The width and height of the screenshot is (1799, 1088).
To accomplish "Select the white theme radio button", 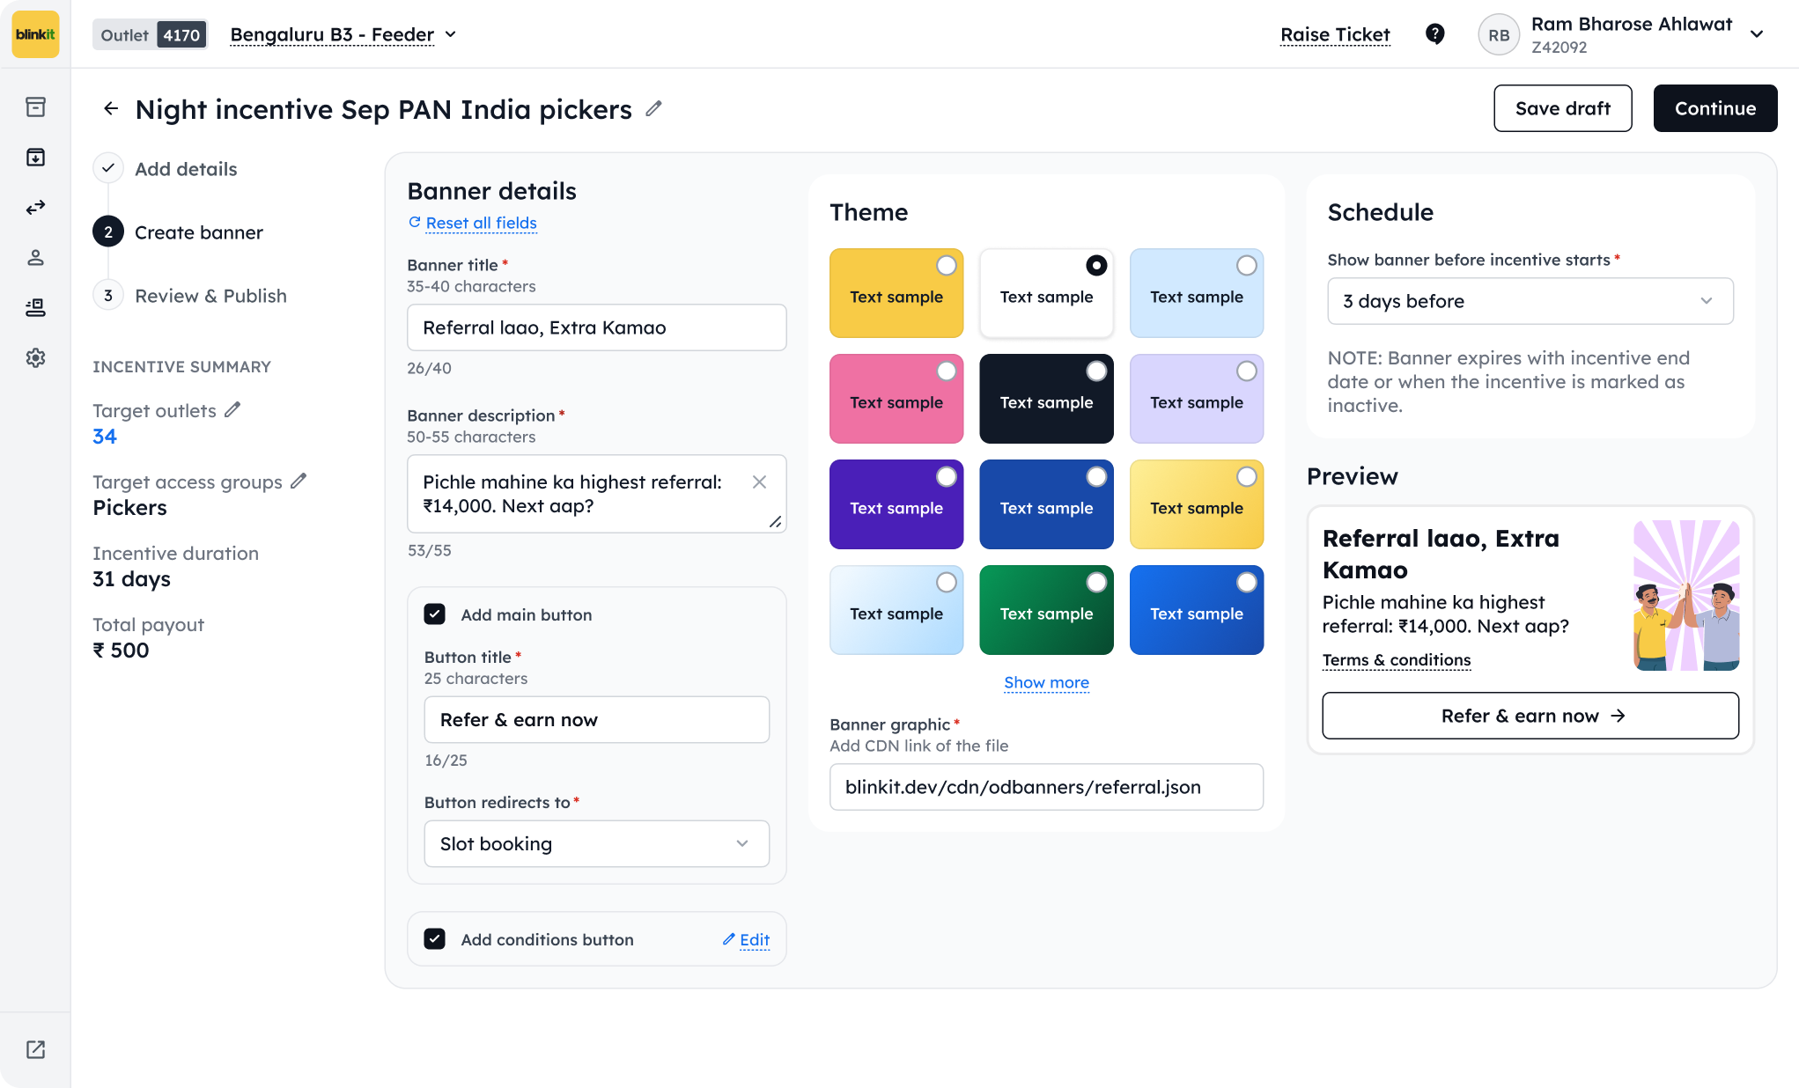I will click(x=1096, y=265).
